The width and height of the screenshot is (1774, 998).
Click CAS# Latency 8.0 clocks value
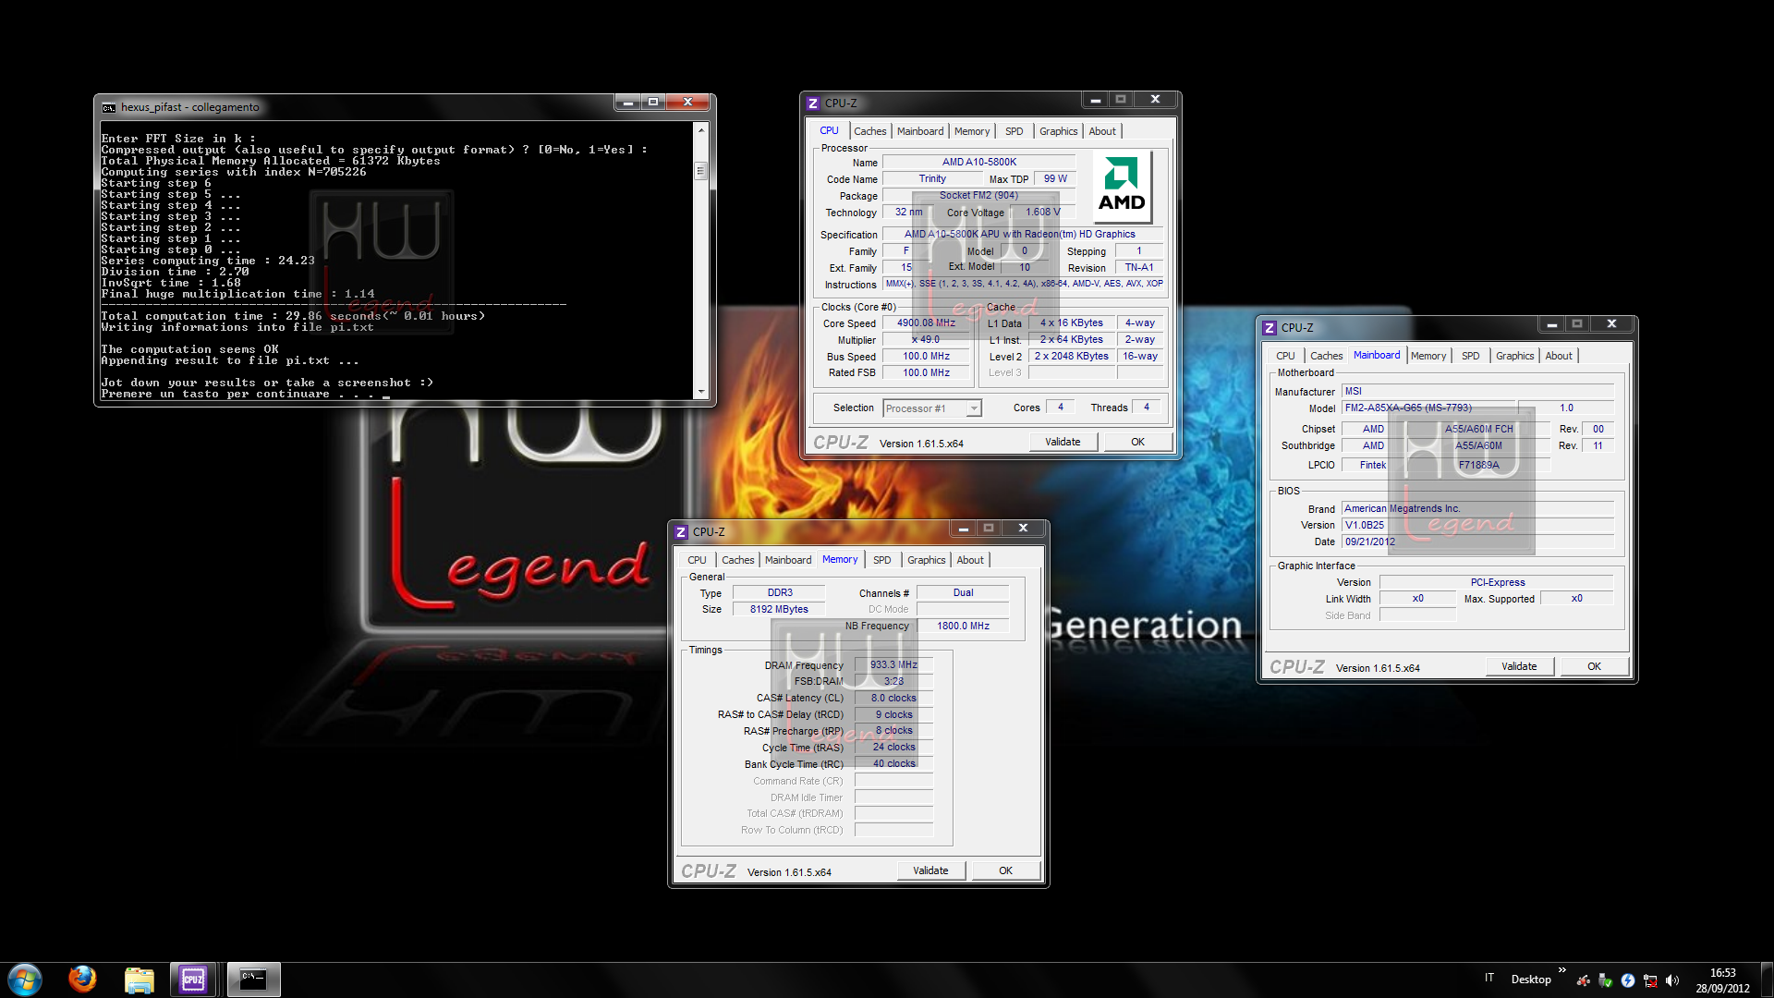coord(893,698)
